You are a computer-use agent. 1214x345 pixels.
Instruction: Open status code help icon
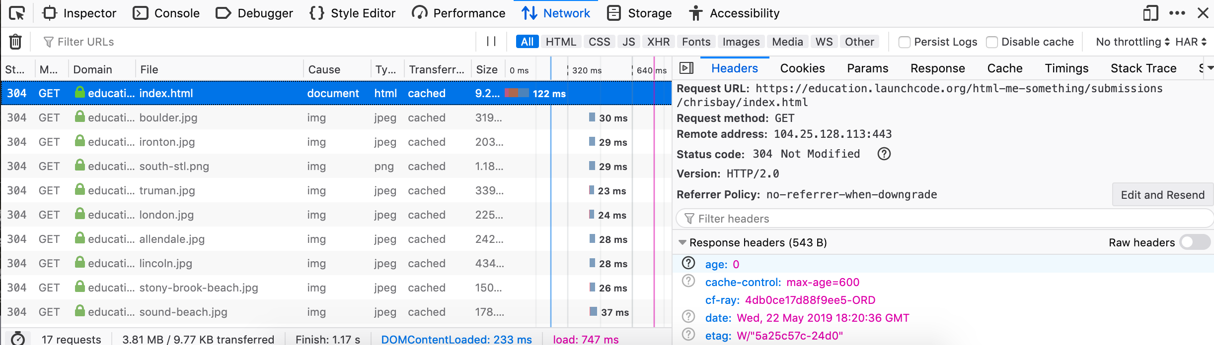(x=884, y=154)
